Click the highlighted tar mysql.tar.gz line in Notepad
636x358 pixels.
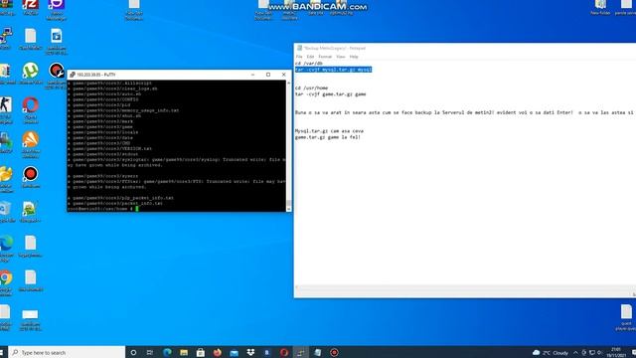pos(333,70)
